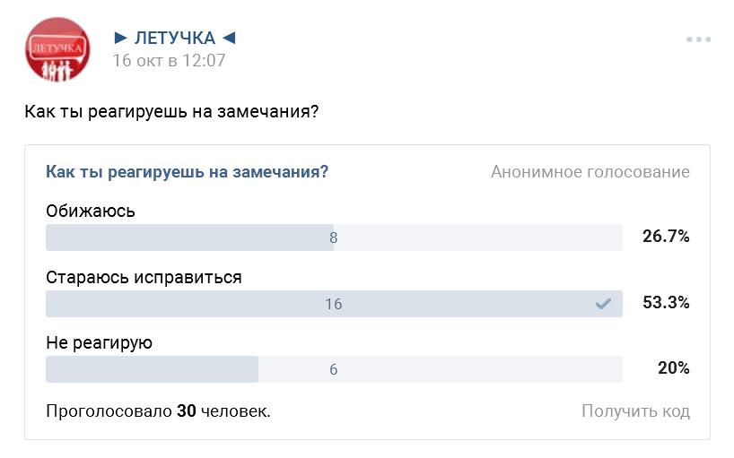Click the vote count 8 in the bar
734x458 pixels.
pos(334,238)
